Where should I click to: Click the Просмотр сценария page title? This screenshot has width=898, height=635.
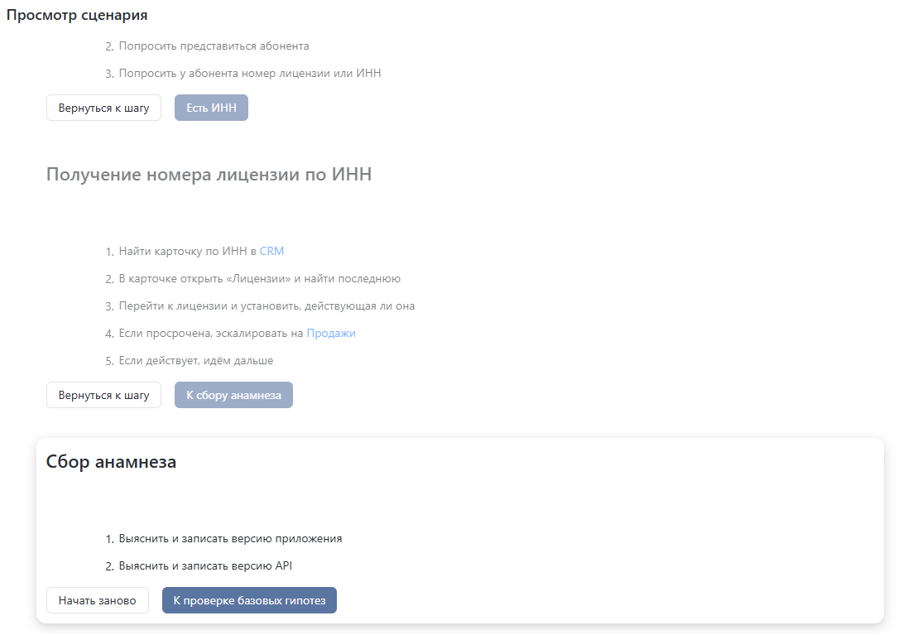point(77,15)
